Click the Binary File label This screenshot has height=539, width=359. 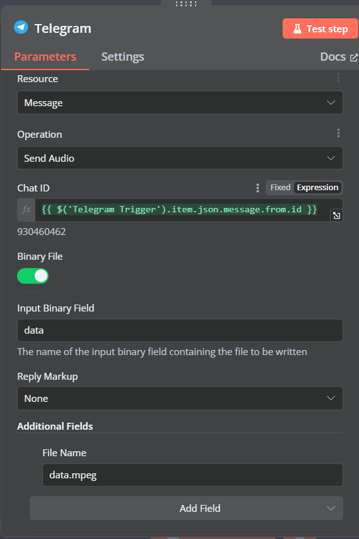tap(40, 257)
